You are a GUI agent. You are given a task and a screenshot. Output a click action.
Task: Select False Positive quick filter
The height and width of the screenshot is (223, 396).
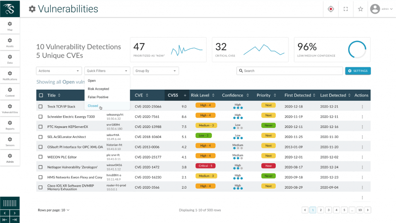(x=107, y=97)
